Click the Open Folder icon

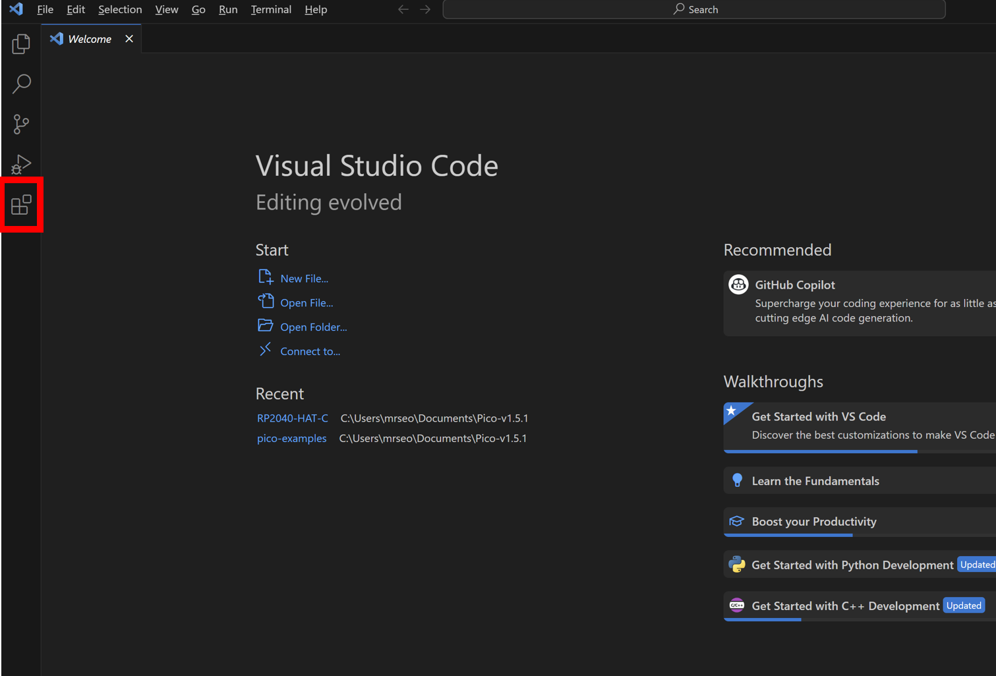(x=266, y=325)
